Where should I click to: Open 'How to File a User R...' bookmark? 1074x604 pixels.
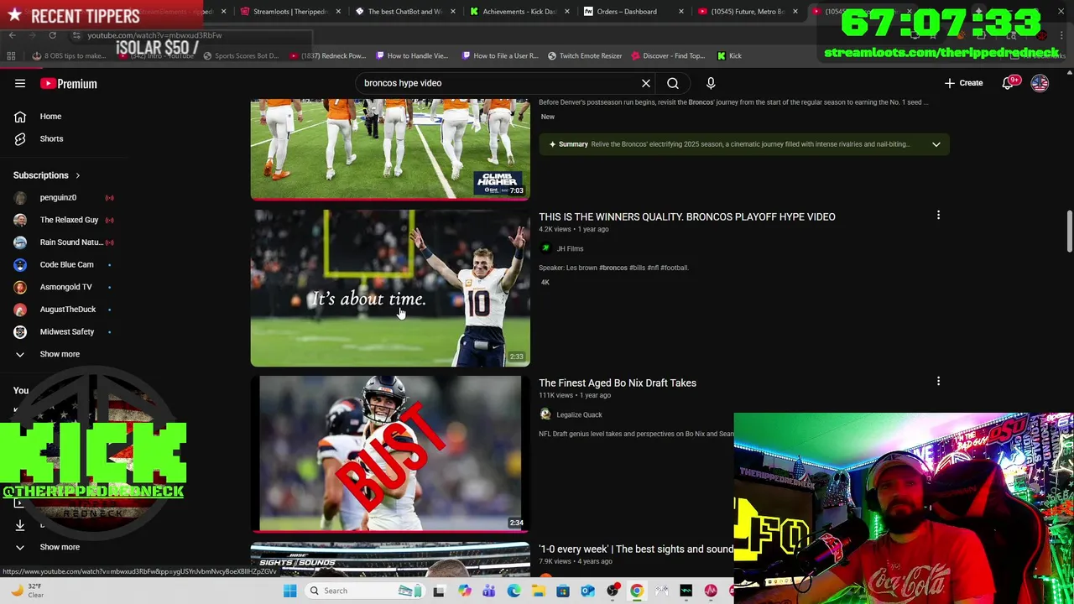[499, 55]
